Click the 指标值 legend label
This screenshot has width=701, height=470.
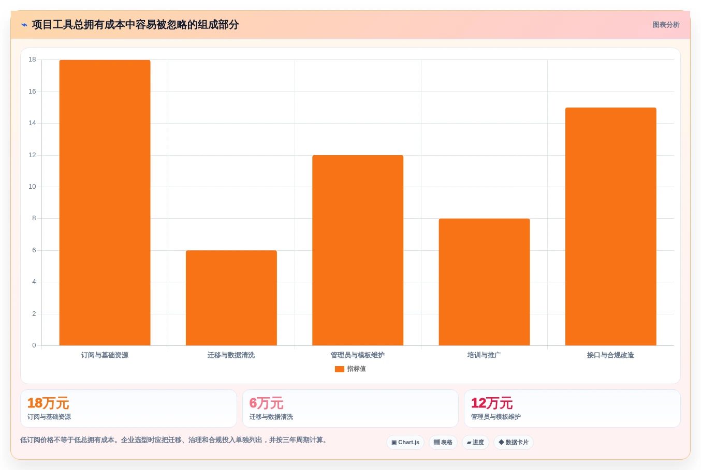357,369
